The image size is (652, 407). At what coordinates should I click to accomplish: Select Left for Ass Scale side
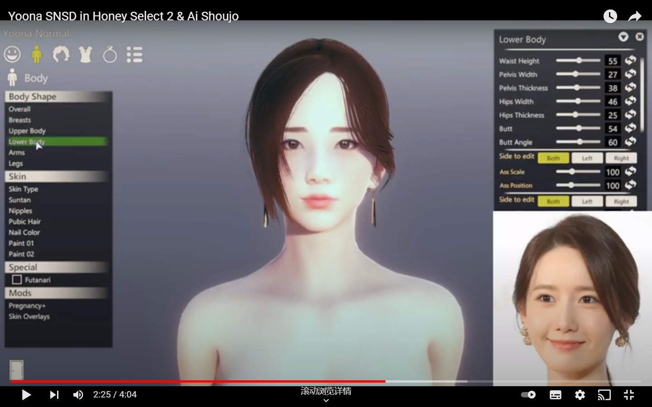tap(587, 158)
